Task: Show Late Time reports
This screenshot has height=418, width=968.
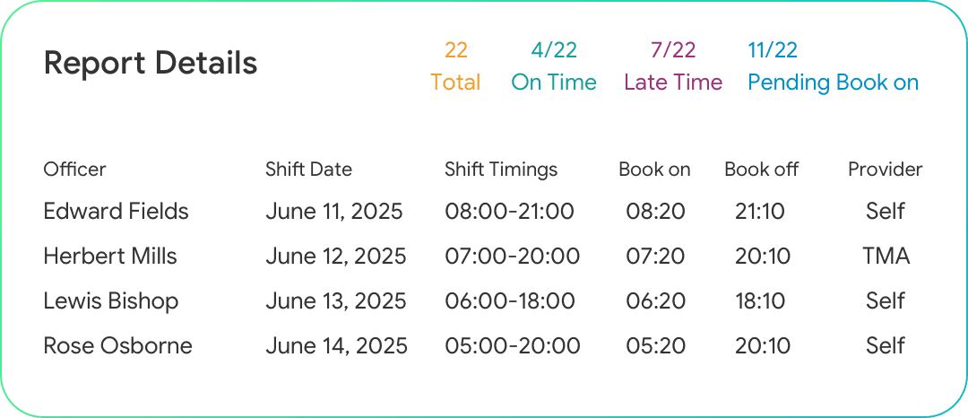Action: [x=672, y=66]
